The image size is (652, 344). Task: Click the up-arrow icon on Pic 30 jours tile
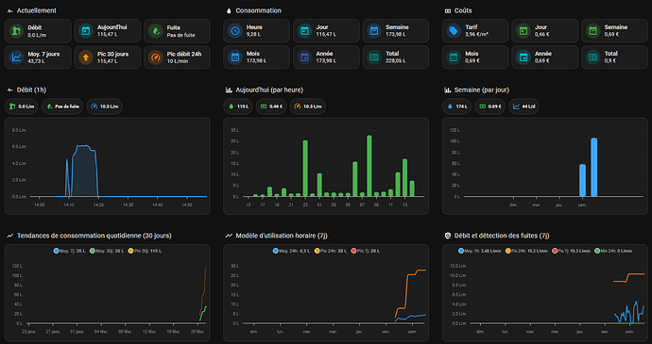pyautogui.click(x=86, y=57)
